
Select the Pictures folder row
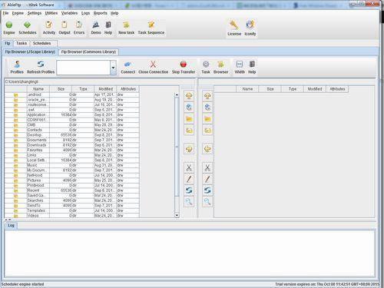click(x=72, y=180)
